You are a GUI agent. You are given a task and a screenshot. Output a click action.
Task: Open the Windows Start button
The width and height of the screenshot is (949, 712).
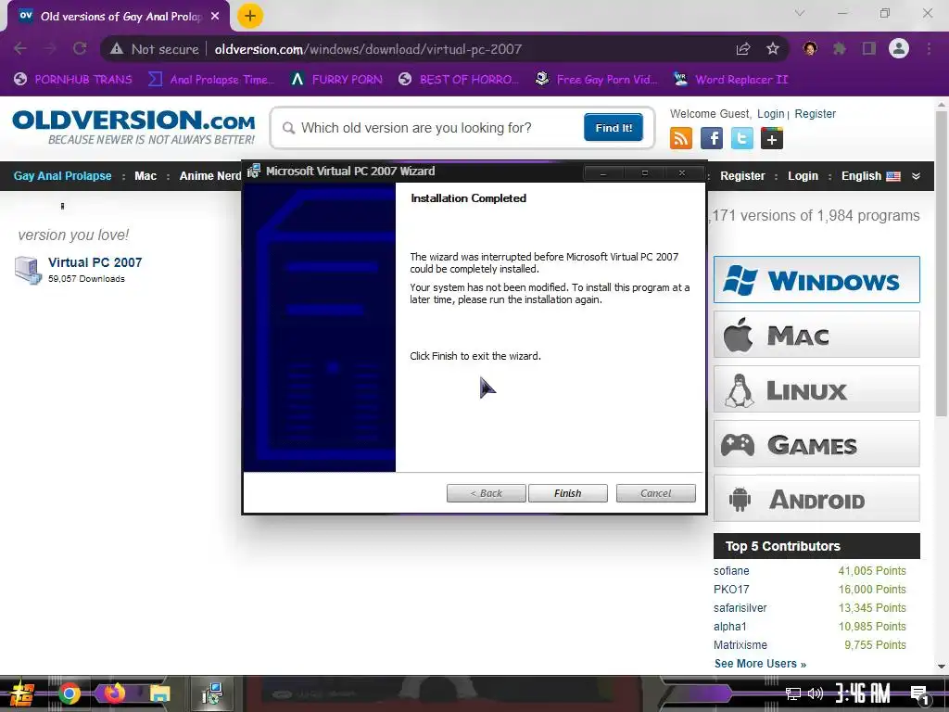click(x=22, y=693)
